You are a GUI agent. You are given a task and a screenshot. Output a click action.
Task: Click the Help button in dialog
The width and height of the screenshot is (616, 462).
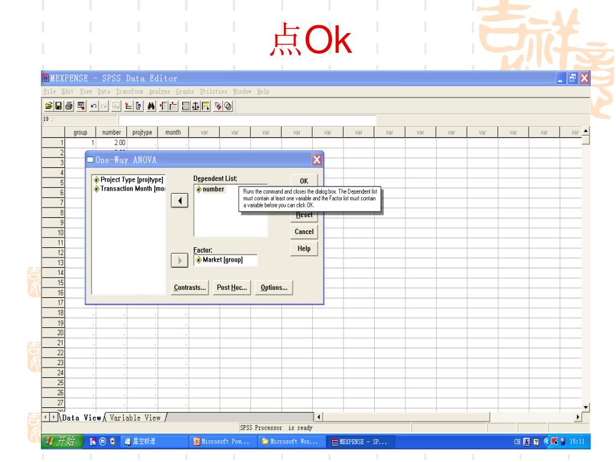(304, 248)
